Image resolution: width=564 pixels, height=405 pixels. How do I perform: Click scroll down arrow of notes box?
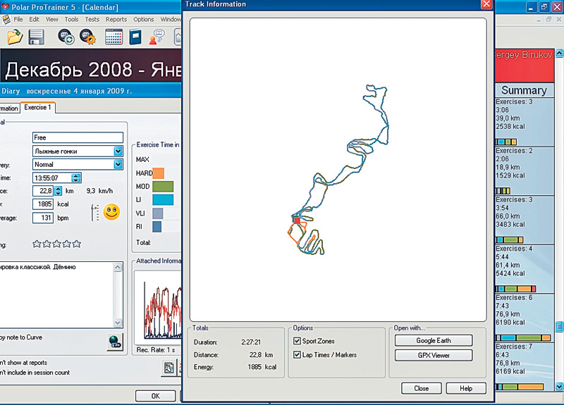pyautogui.click(x=118, y=323)
